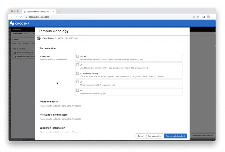This screenshot has height=152, width=225.
Task: Click Ordering MD field in background
Action: (203, 136)
